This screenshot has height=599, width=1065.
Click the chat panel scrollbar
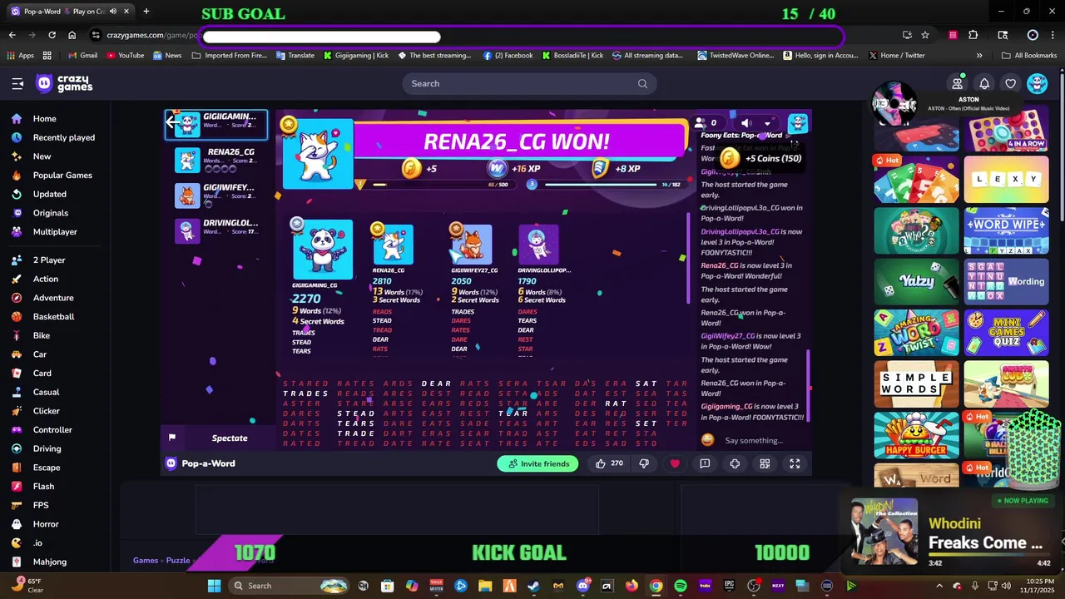pyautogui.click(x=809, y=385)
